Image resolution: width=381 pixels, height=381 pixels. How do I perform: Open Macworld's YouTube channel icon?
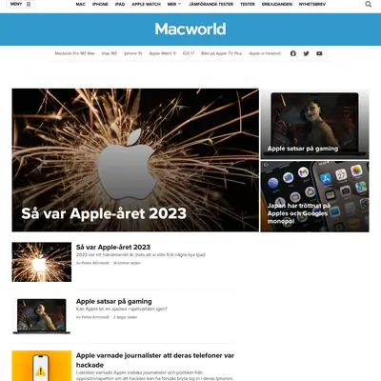click(319, 53)
